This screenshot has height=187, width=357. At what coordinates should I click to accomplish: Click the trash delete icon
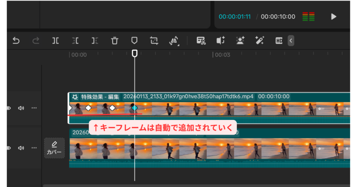pyautogui.click(x=115, y=41)
